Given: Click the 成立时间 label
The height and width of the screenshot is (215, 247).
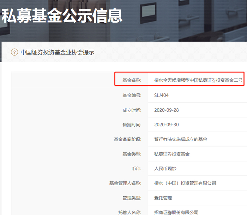Looking at the screenshot, I should 132,110.
